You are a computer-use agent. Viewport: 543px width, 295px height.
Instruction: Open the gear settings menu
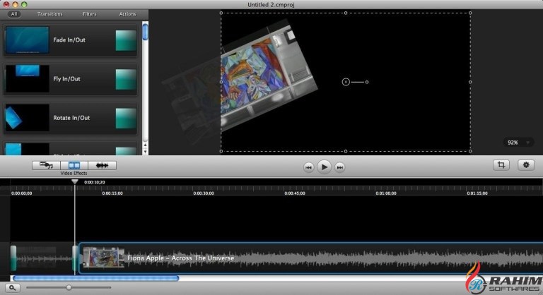525,164
